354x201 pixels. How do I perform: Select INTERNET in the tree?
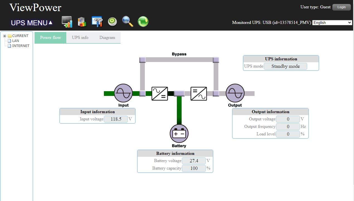pos(21,46)
